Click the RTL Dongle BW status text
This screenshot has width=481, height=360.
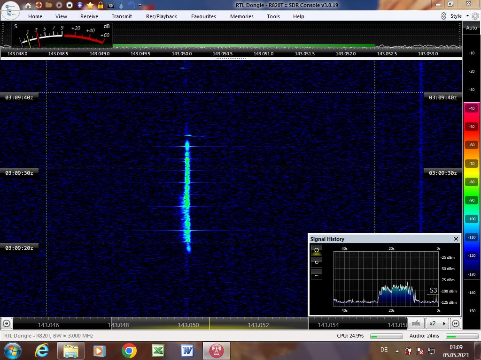(48, 336)
